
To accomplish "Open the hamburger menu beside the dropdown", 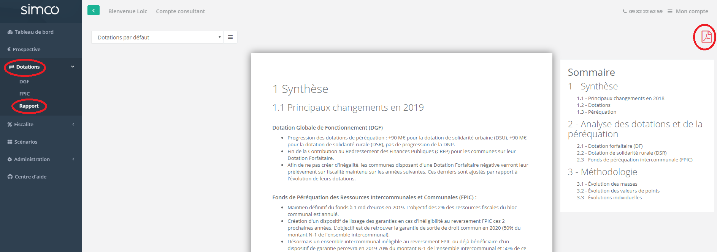I will click(230, 37).
